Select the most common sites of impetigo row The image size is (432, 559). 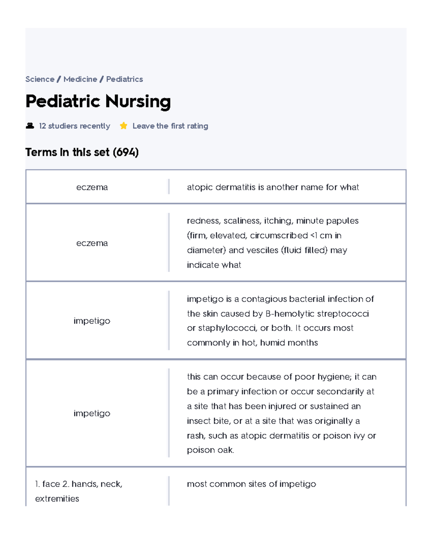(x=251, y=484)
